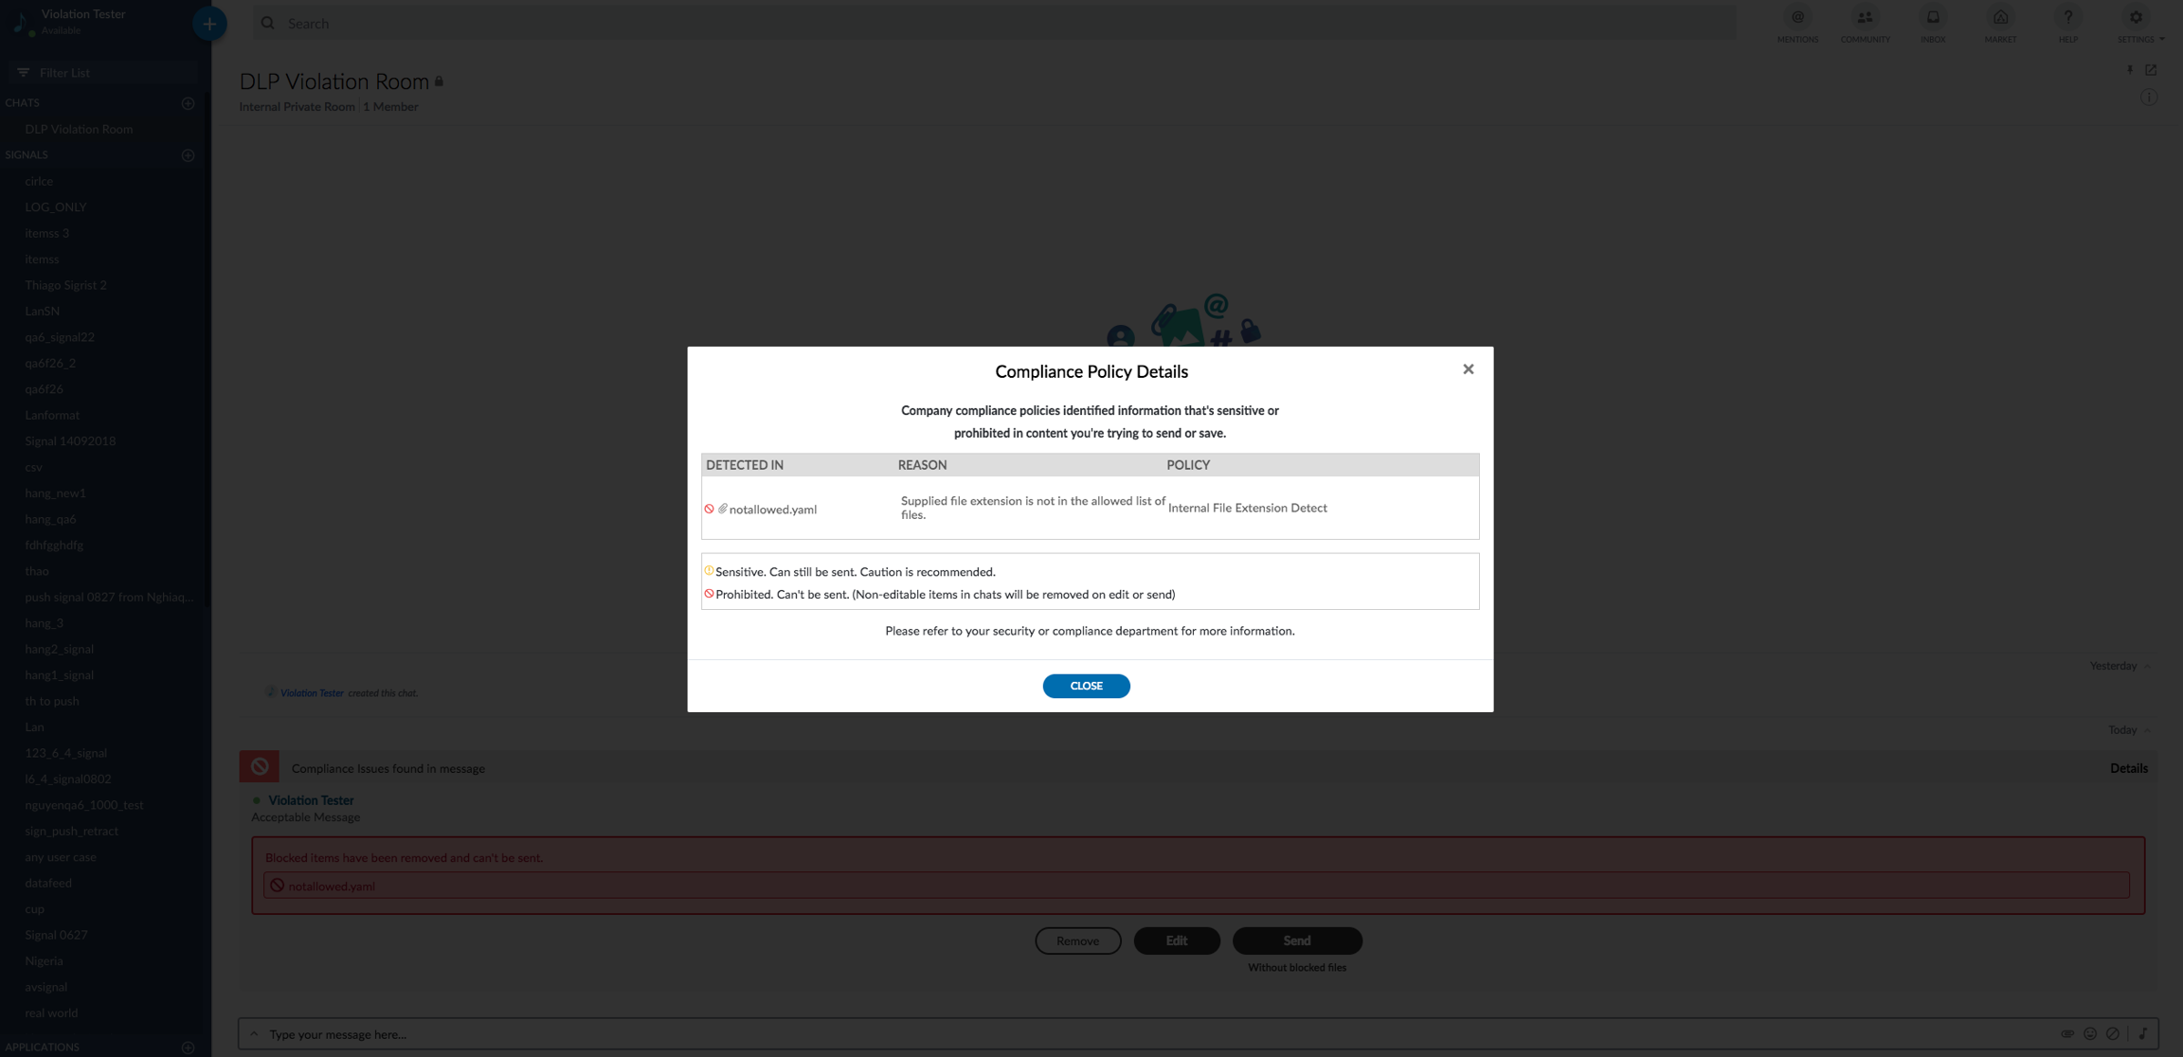The image size is (2183, 1057).
Task: Select LOG_ONLY signal in sidebar
Action: 56,206
